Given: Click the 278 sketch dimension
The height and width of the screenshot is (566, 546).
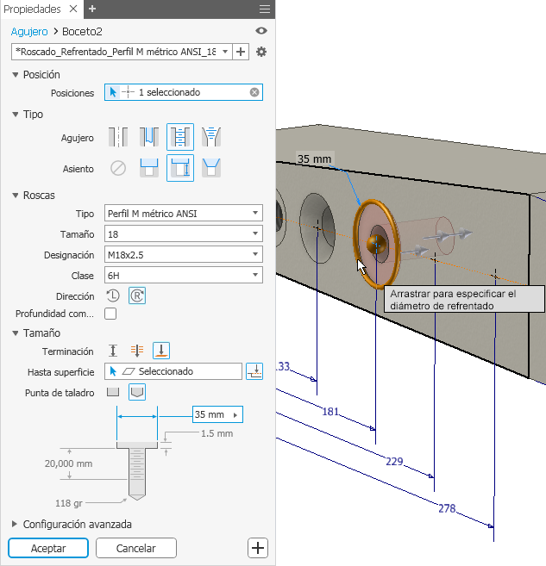Looking at the screenshot, I should point(447,508).
